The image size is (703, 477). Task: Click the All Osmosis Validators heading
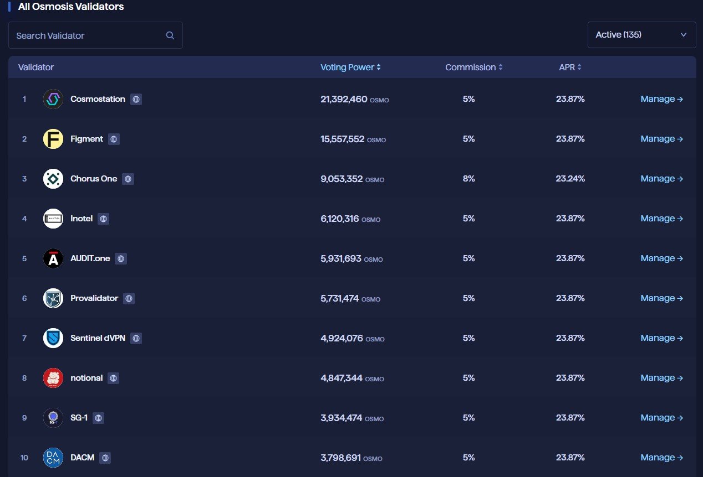pyautogui.click(x=71, y=7)
